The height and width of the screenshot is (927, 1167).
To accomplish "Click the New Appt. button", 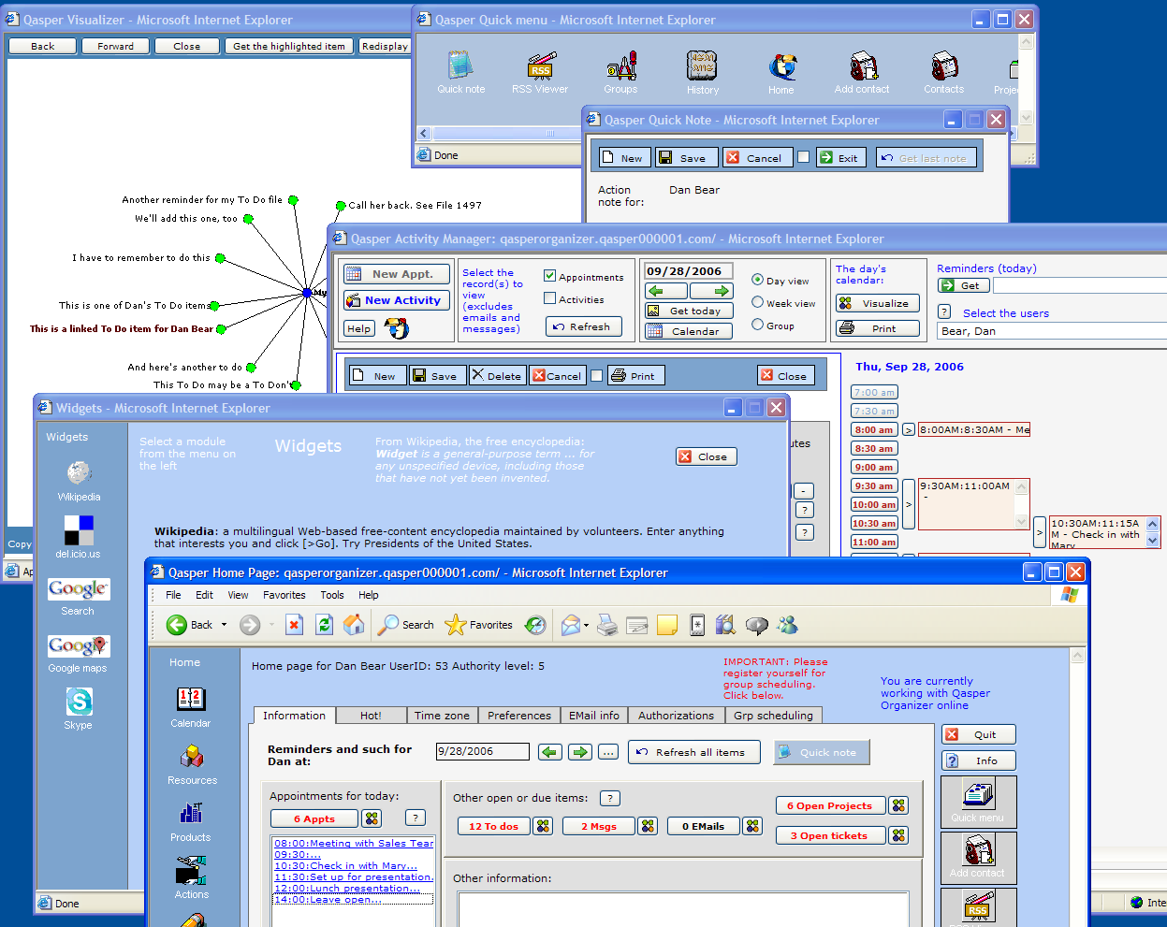I will [x=397, y=274].
